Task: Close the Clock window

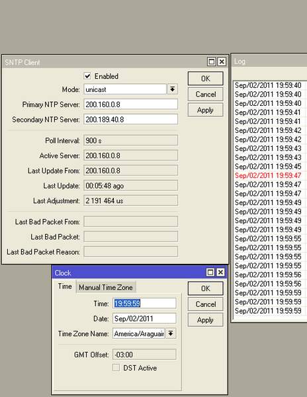Action: coord(220,273)
